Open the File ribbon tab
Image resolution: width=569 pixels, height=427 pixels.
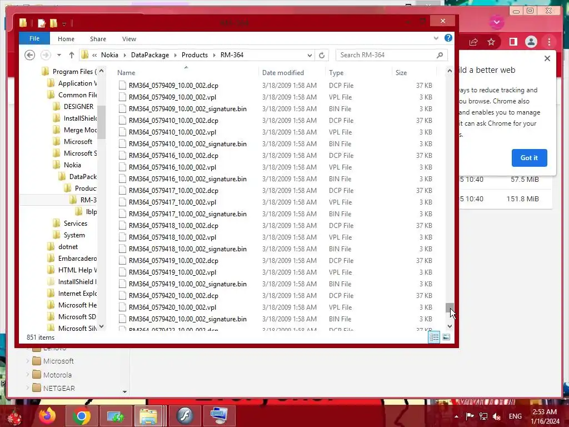pos(34,38)
